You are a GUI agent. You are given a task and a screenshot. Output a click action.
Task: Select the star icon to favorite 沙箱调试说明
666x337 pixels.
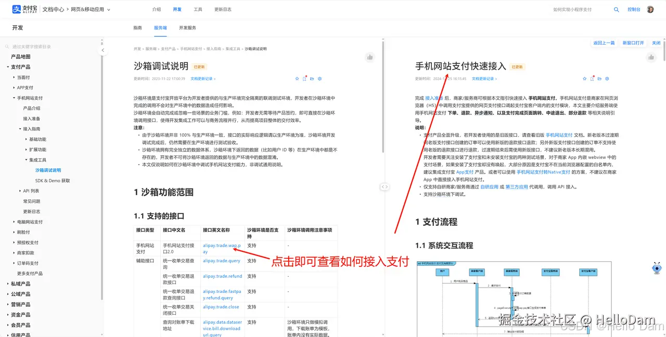pos(297,78)
